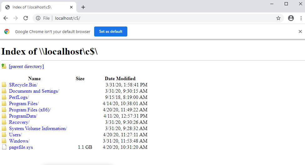Click the pagefile.sys file link

tap(21, 147)
